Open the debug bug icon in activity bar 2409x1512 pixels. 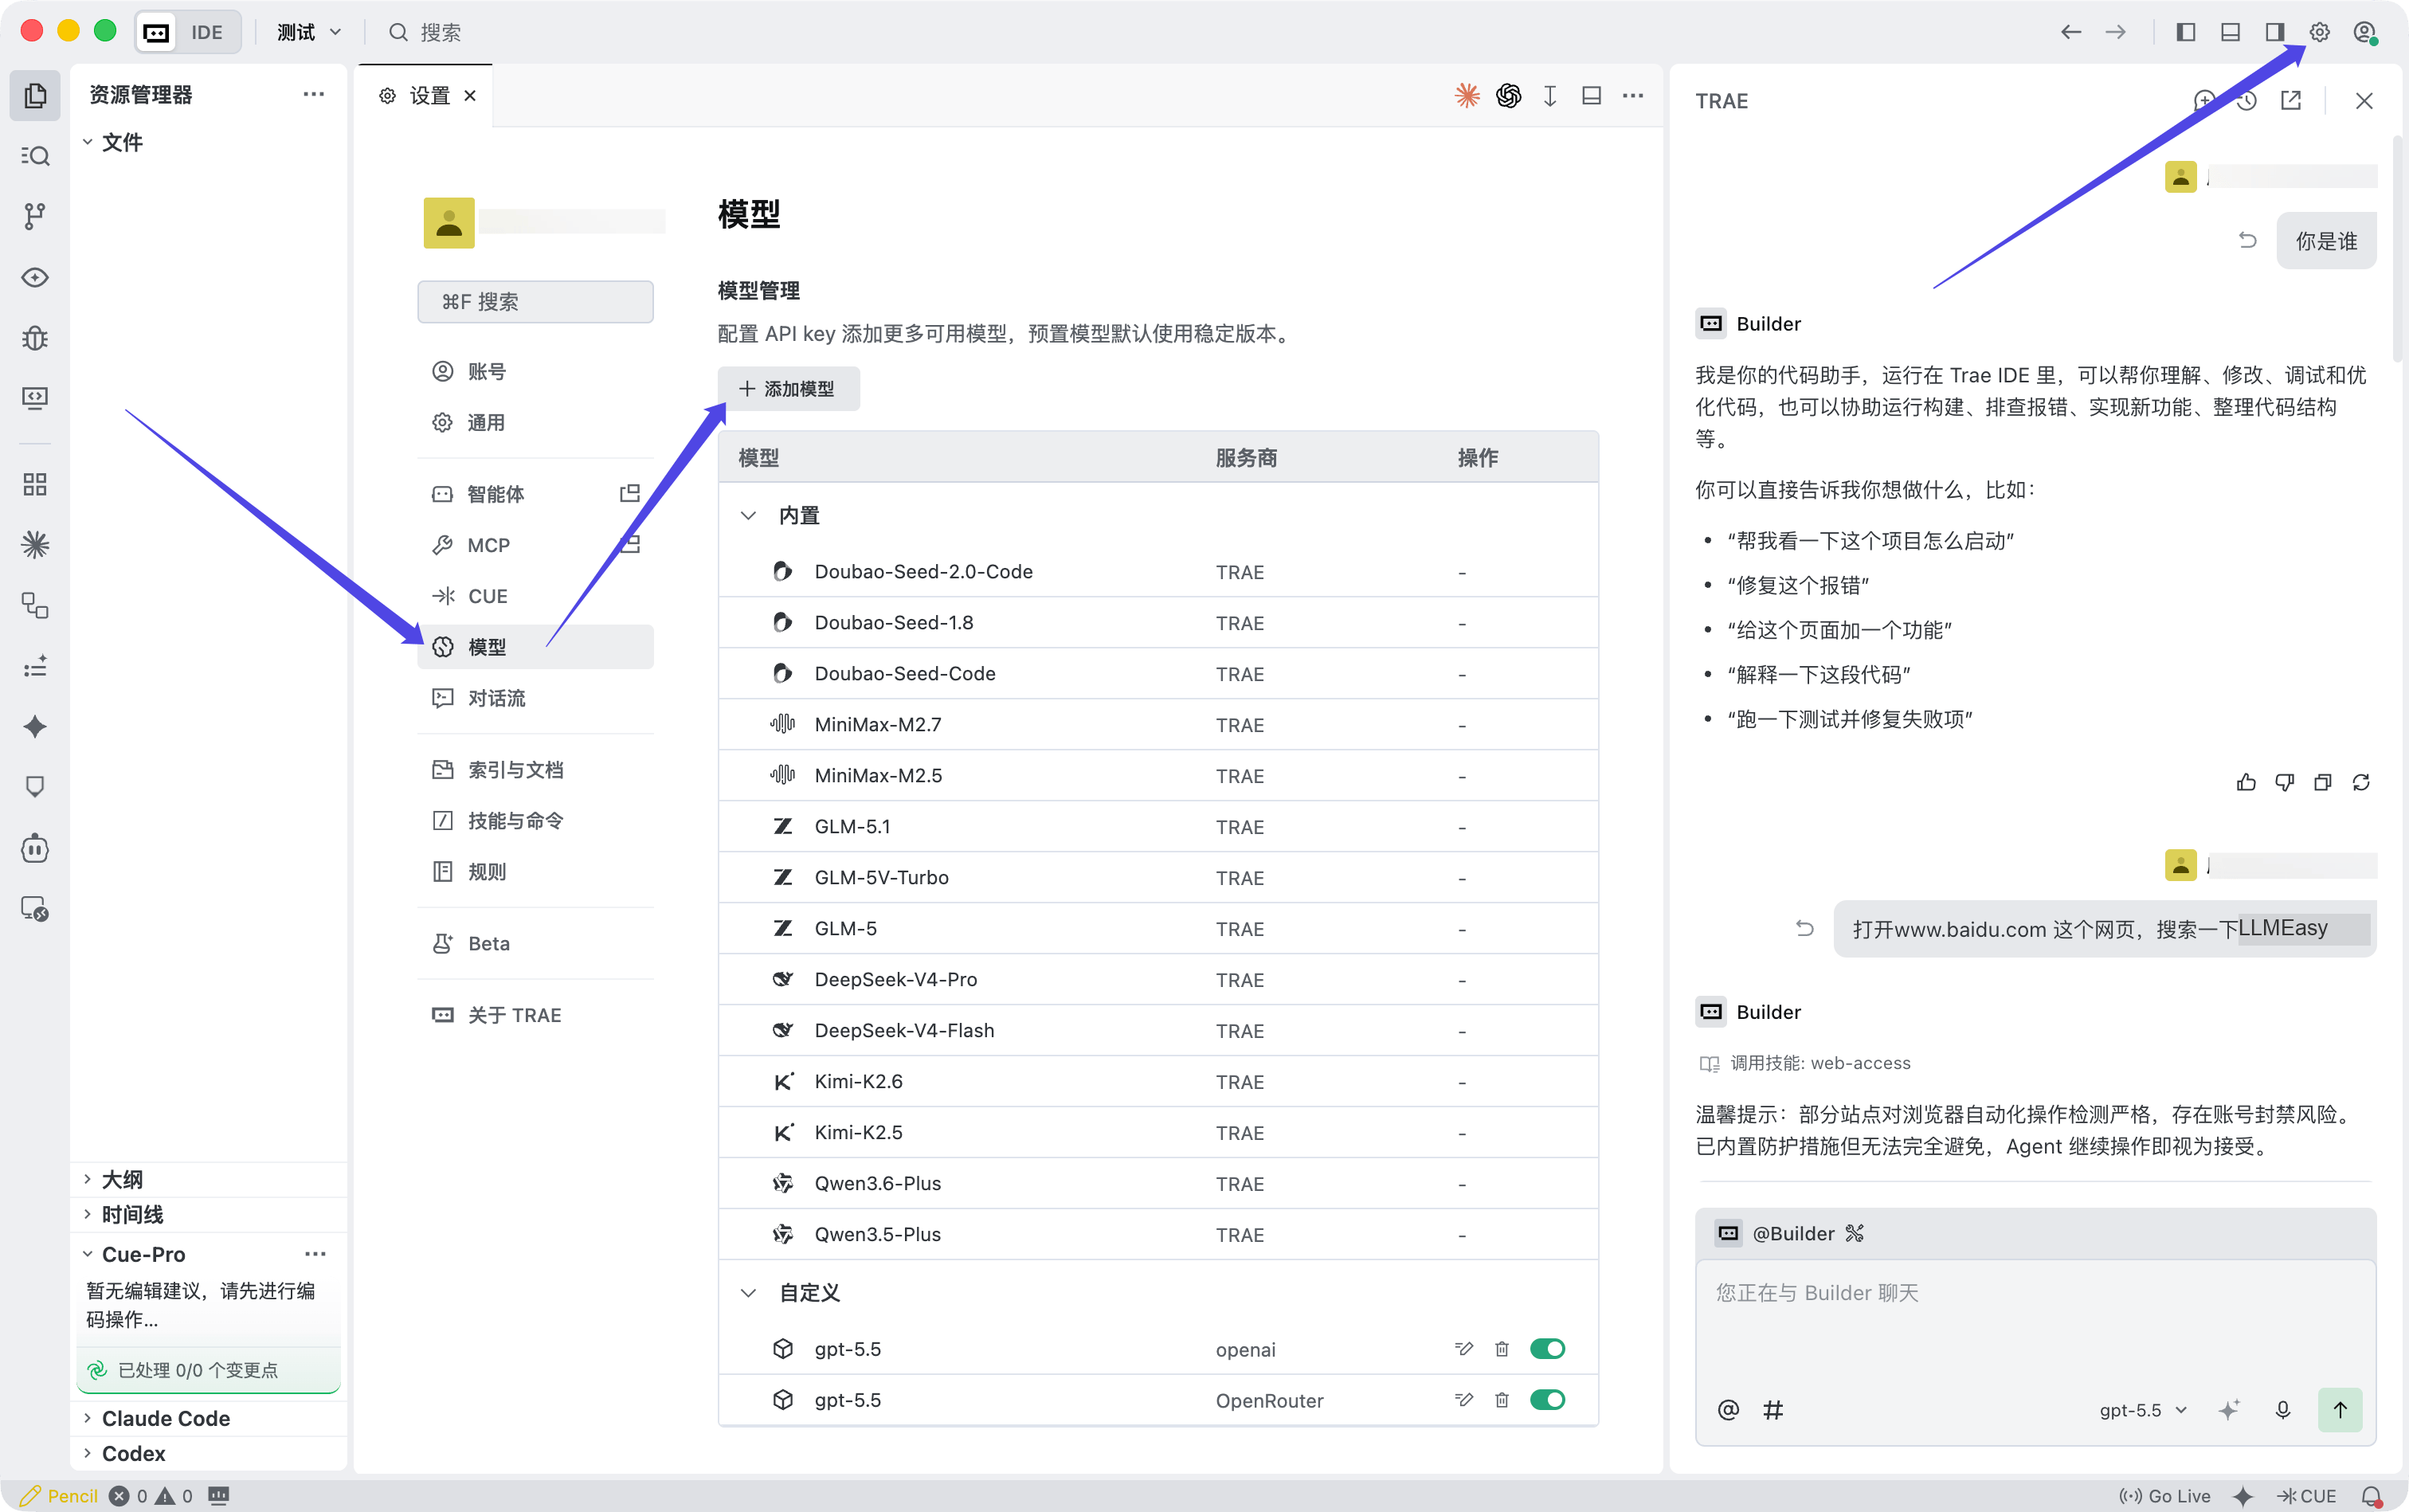point(35,338)
